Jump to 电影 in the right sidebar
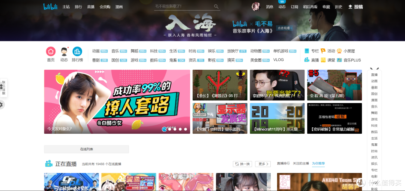This screenshot has width=405, height=191. [374, 176]
